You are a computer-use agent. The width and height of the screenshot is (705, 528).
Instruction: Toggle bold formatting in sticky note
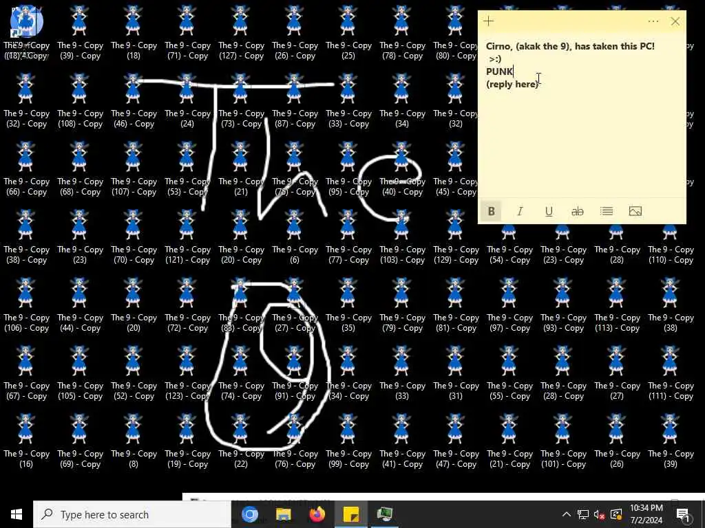491,211
